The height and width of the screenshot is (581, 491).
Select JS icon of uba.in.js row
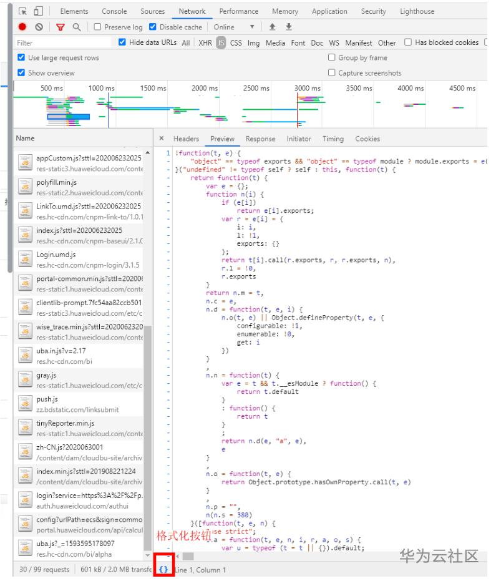25,356
